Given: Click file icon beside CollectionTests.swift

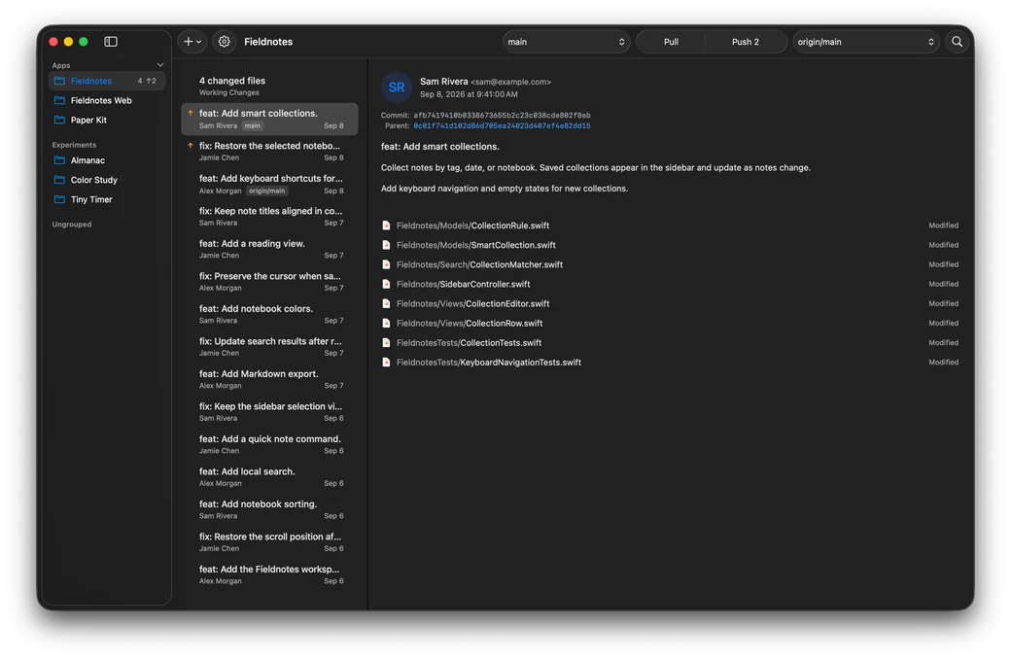Looking at the screenshot, I should coord(386,342).
